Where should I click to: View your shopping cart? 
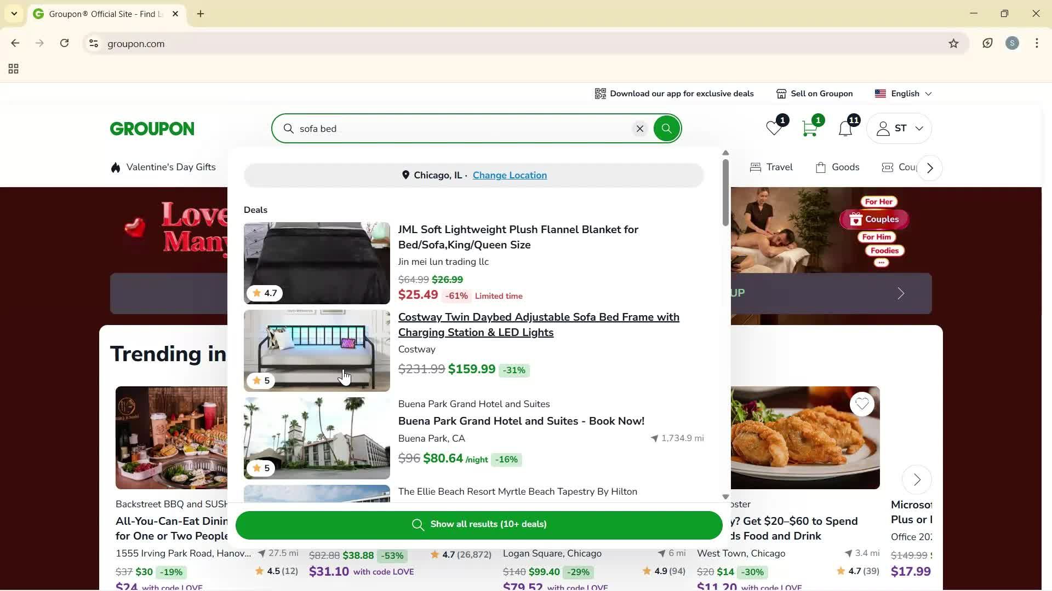click(809, 128)
